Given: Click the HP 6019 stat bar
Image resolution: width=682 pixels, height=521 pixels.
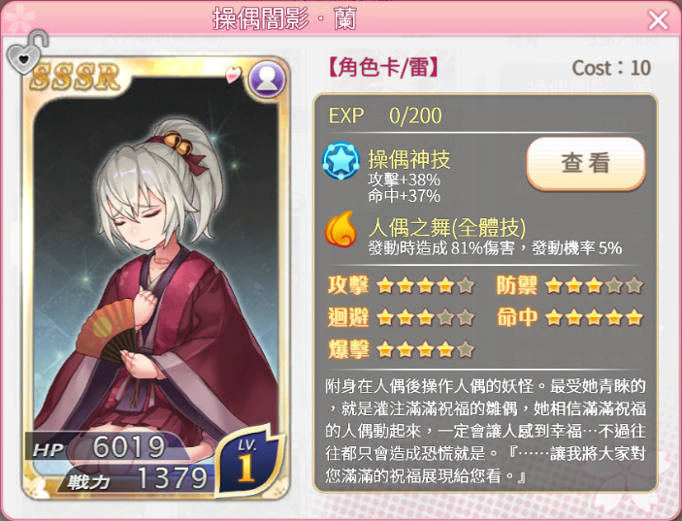Looking at the screenshot, I should coord(107,446).
